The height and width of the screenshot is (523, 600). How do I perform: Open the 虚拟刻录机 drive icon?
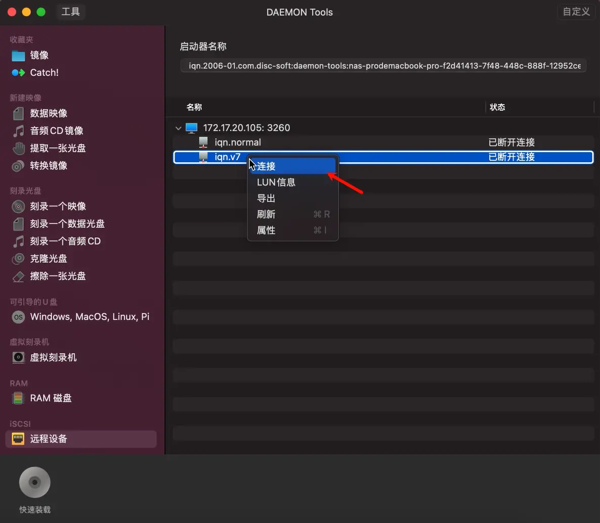pos(18,357)
